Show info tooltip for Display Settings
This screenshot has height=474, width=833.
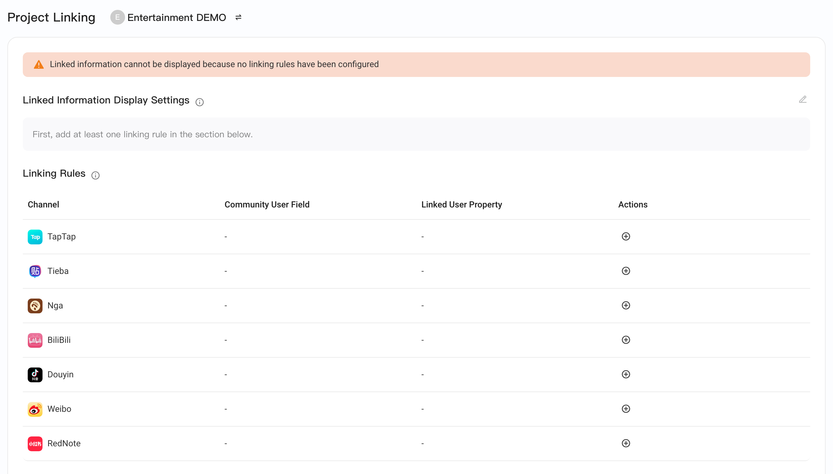(199, 102)
